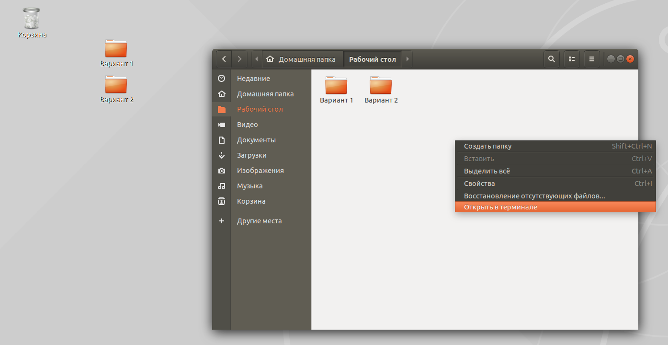
Task: Click the Видео camera icon in sidebar
Action: click(221, 125)
